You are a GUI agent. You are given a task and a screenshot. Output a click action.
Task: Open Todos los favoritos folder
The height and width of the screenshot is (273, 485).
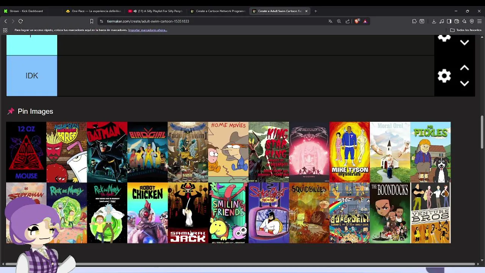pyautogui.click(x=466, y=30)
